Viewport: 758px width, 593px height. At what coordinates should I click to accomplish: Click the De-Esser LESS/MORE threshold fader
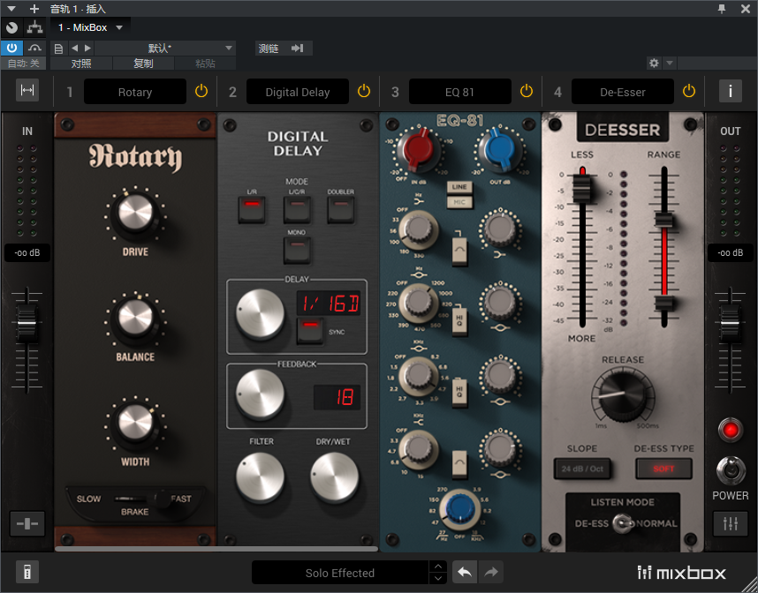point(581,187)
